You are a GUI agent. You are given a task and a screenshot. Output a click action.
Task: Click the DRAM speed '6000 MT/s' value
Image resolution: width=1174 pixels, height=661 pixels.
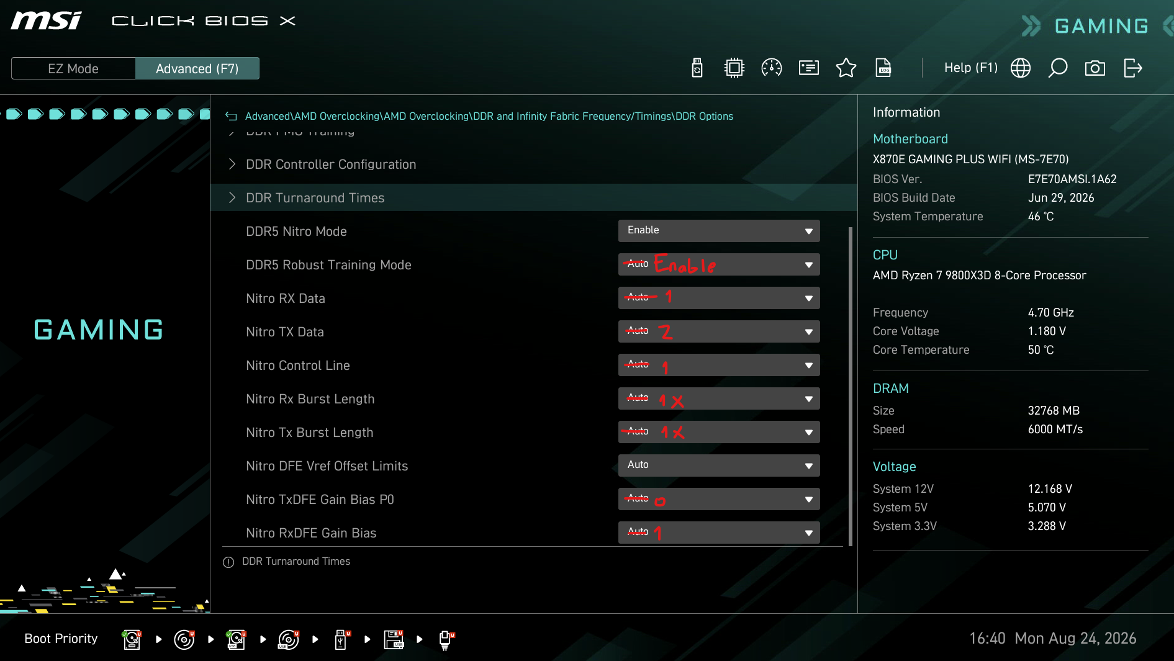(1055, 429)
